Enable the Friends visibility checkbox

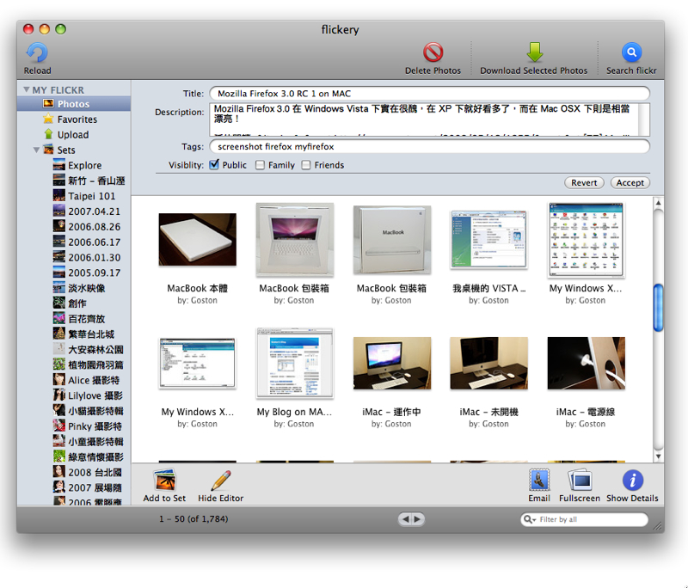(x=306, y=165)
